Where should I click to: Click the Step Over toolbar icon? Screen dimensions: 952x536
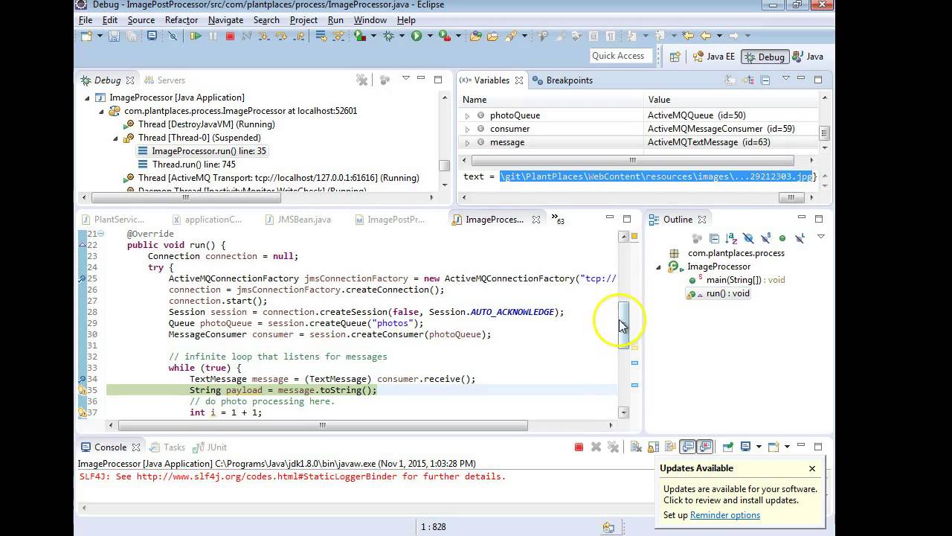282,36
